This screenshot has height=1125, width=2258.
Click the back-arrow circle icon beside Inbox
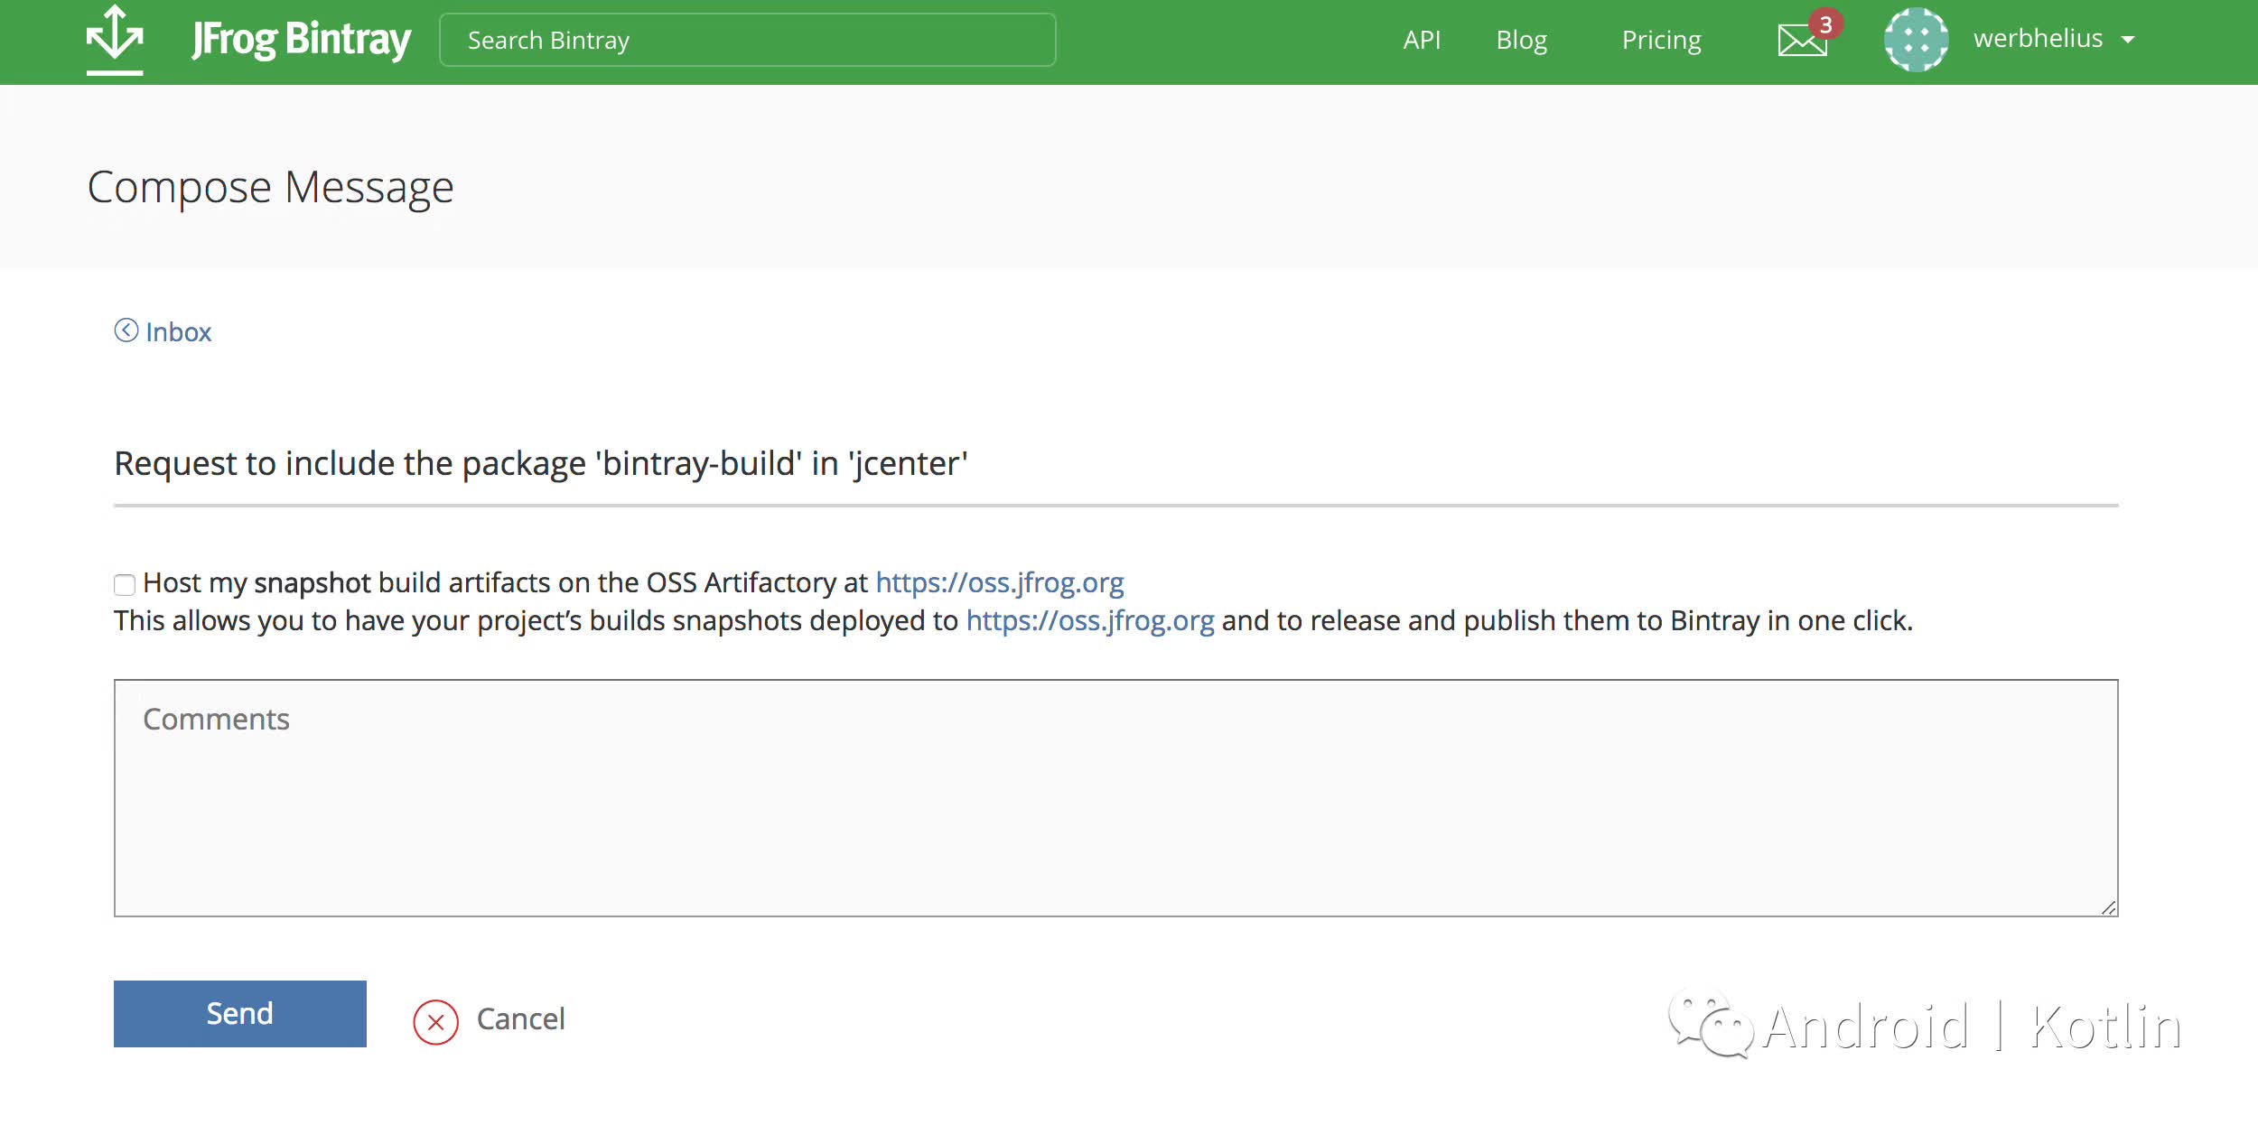[126, 330]
